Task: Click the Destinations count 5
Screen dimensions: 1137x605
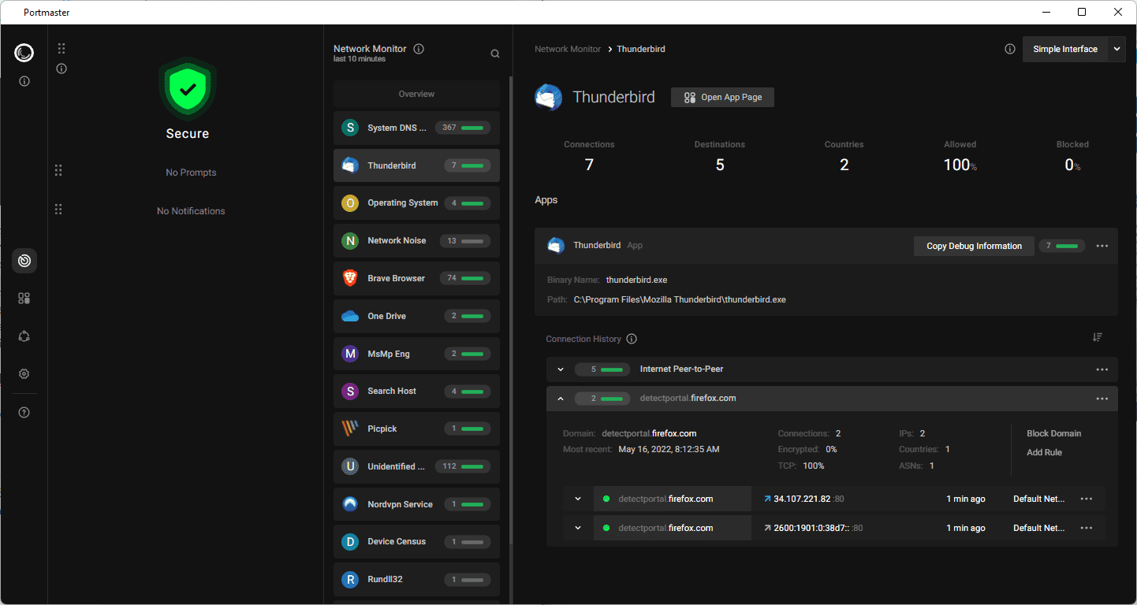Action: (x=720, y=165)
